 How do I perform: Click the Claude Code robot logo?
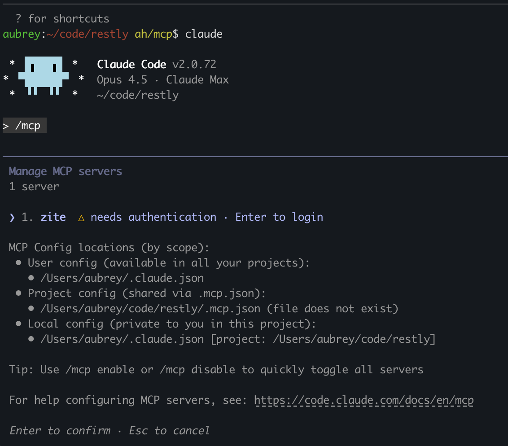[44, 75]
